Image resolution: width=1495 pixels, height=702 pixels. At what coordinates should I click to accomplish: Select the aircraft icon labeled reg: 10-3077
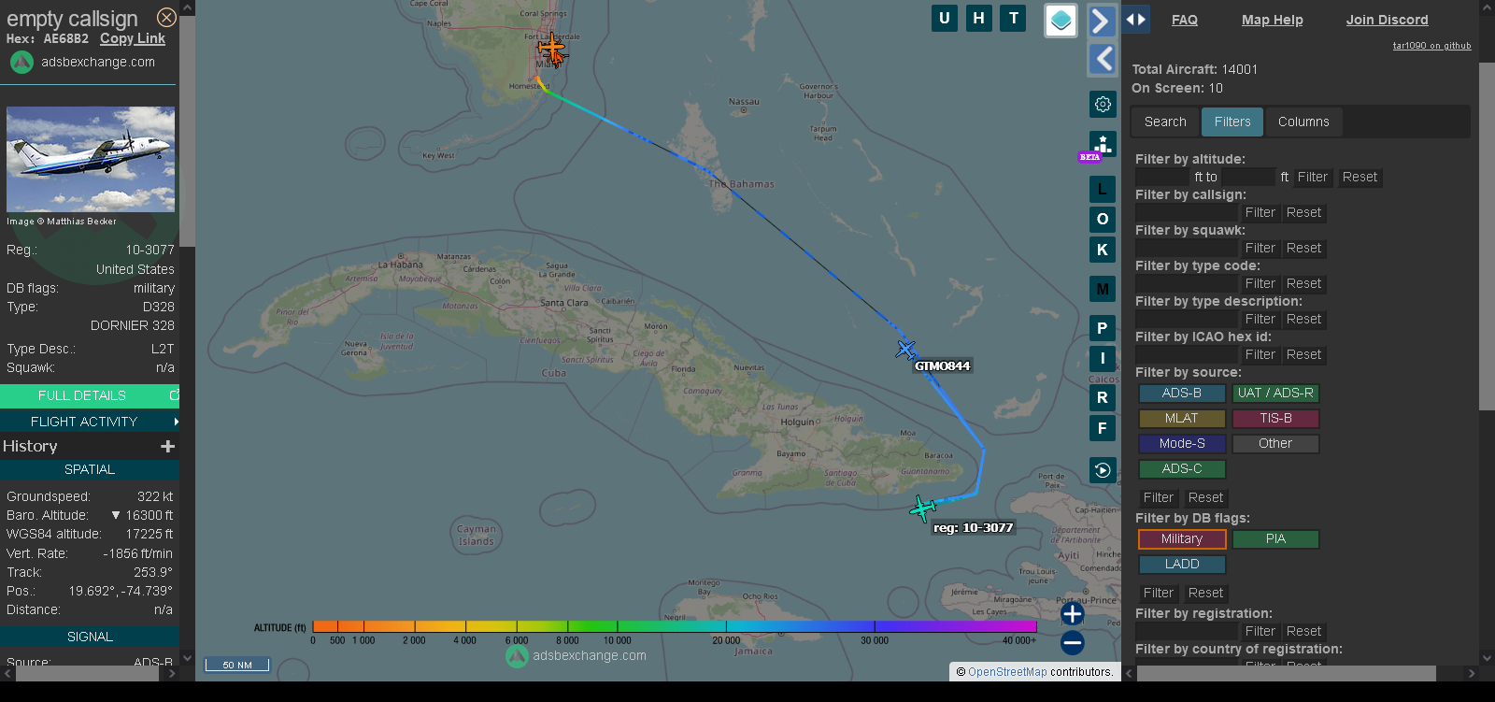click(922, 509)
